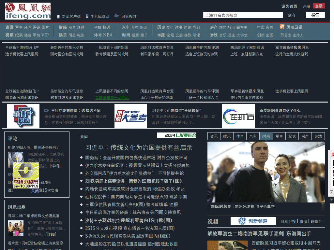Click the 罗昌平对话 program poster icon
334x250 pixels.
pyautogui.click(x=23, y=116)
